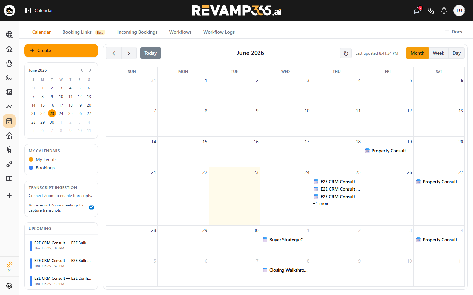473x295 pixels.
Task: Open the robot AI agent sidebar icon
Action: point(9,150)
